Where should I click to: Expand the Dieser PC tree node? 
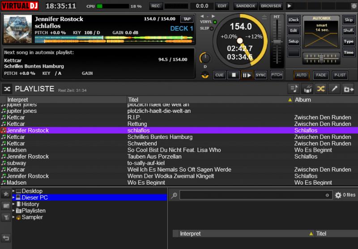click(13, 197)
